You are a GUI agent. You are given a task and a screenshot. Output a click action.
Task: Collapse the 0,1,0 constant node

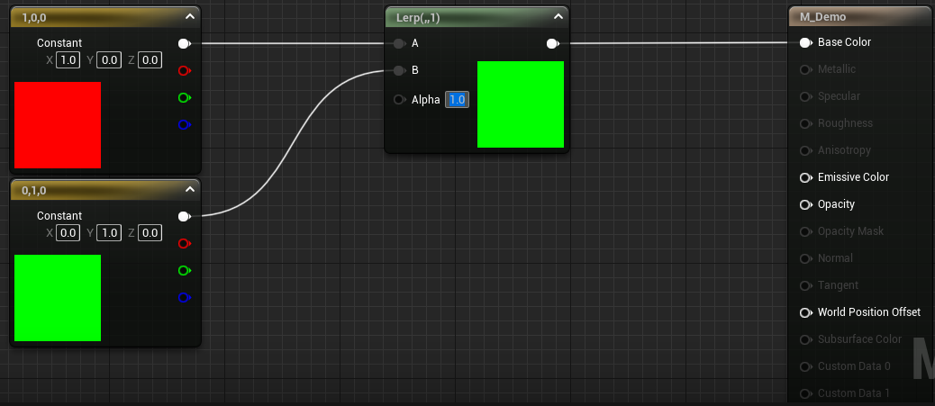189,189
